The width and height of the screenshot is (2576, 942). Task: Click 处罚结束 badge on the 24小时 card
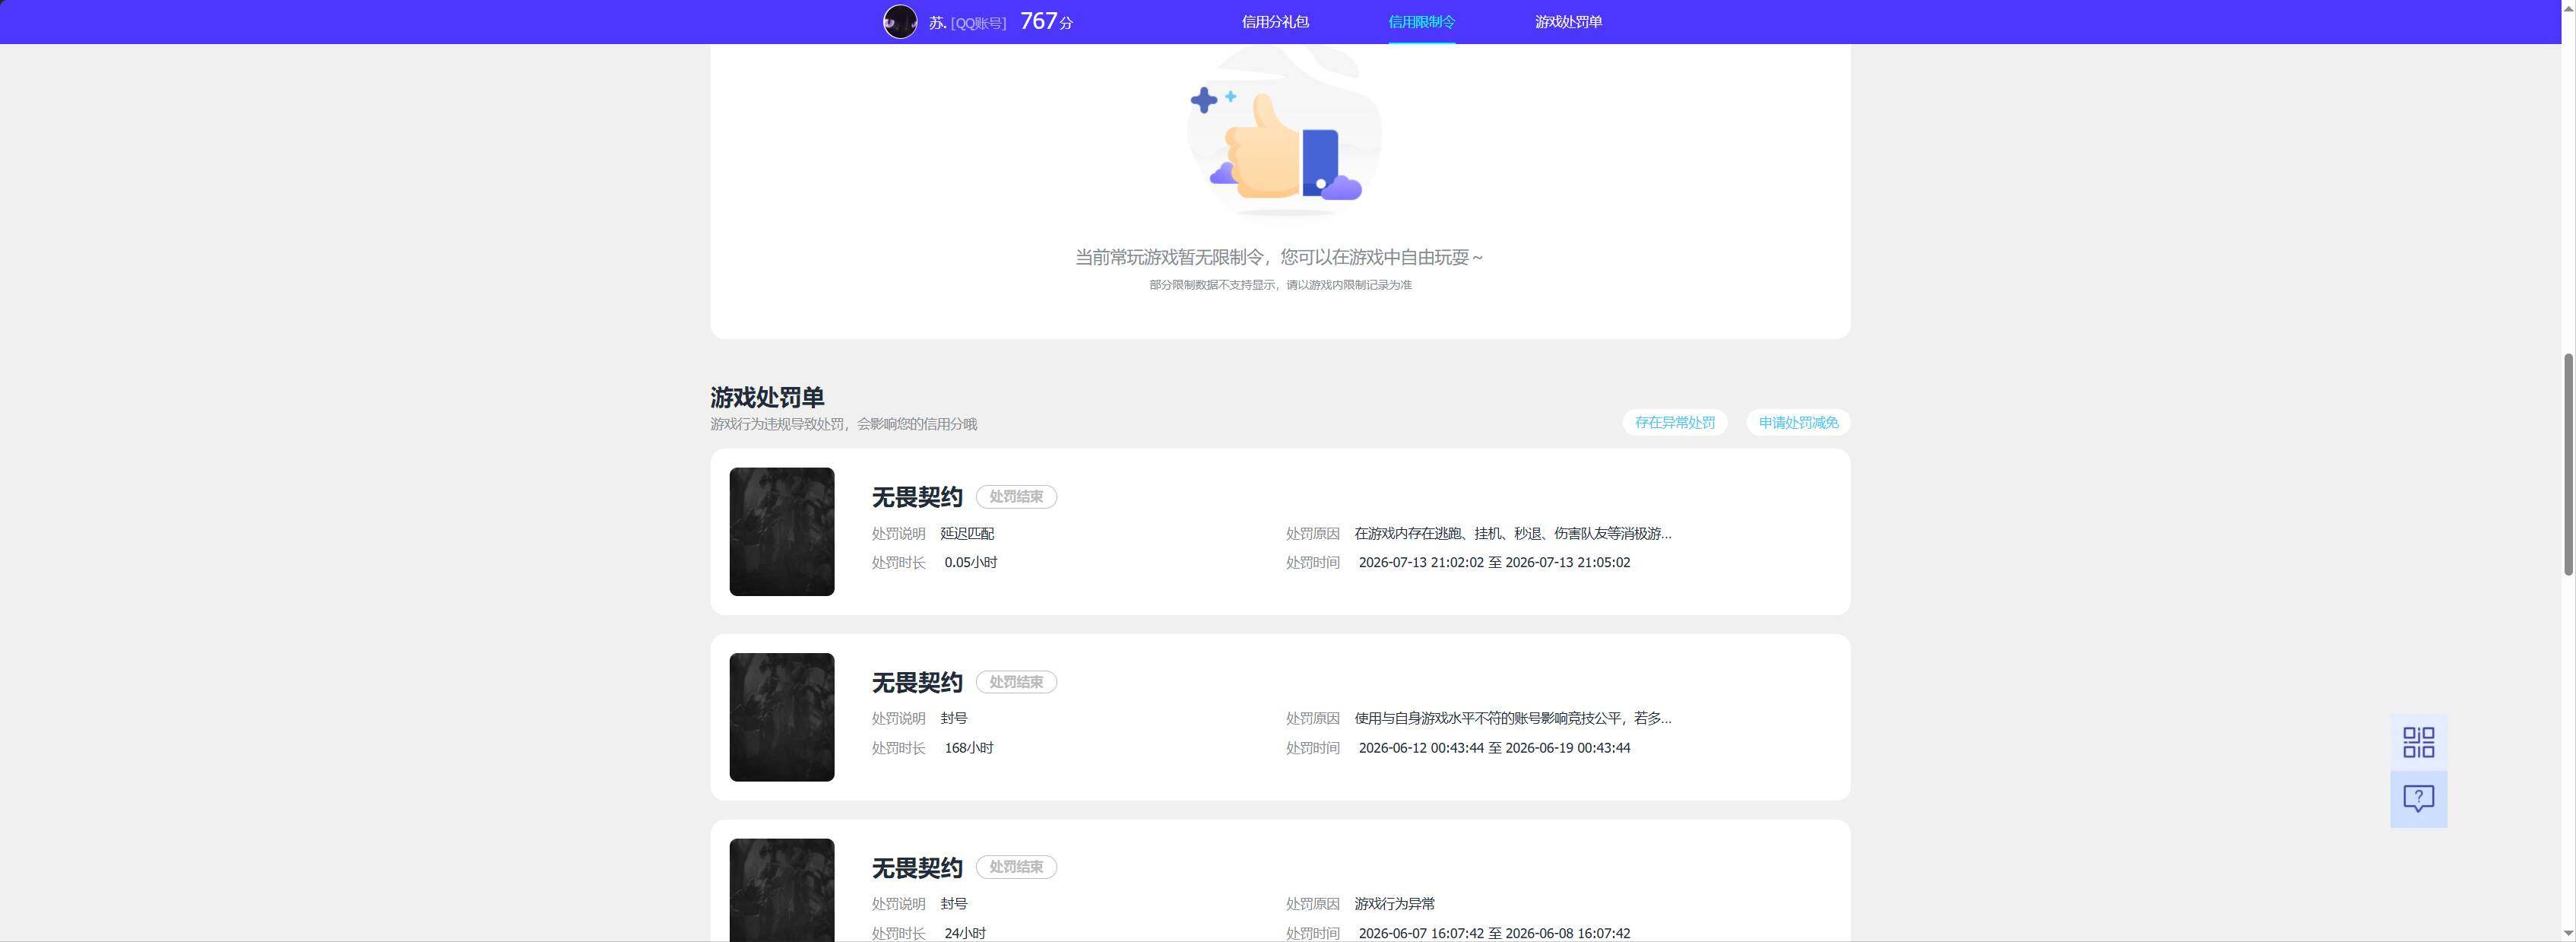(1016, 867)
